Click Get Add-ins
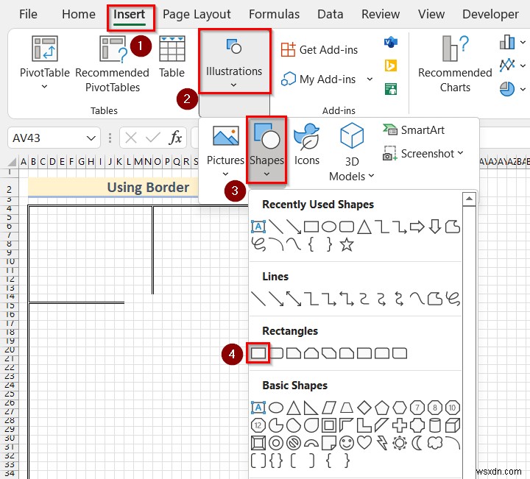The width and height of the screenshot is (530, 479). pos(319,49)
